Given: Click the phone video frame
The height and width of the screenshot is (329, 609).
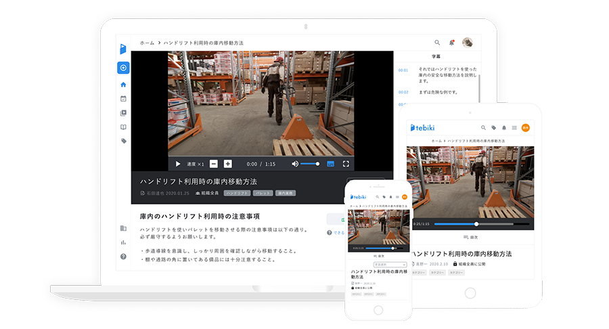Looking at the screenshot, I should click(x=379, y=227).
